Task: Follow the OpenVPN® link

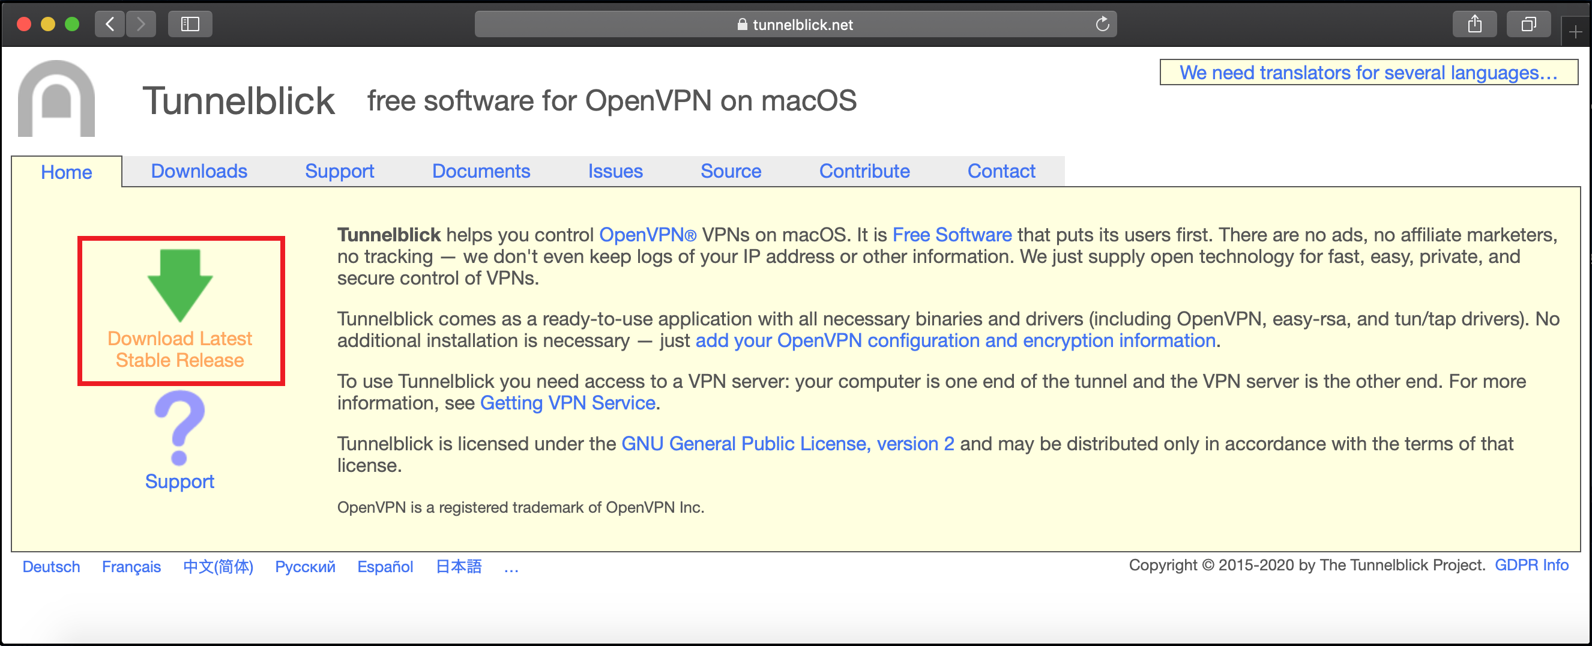Action: 648,235
